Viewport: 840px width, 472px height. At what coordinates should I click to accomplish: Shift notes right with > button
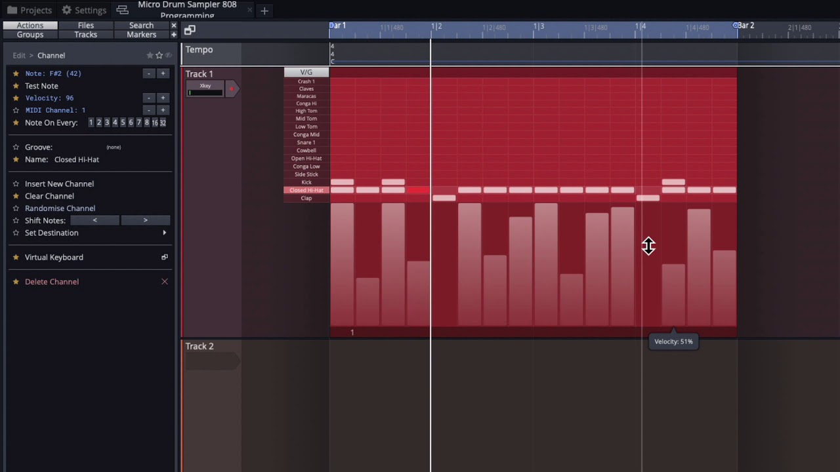click(146, 220)
